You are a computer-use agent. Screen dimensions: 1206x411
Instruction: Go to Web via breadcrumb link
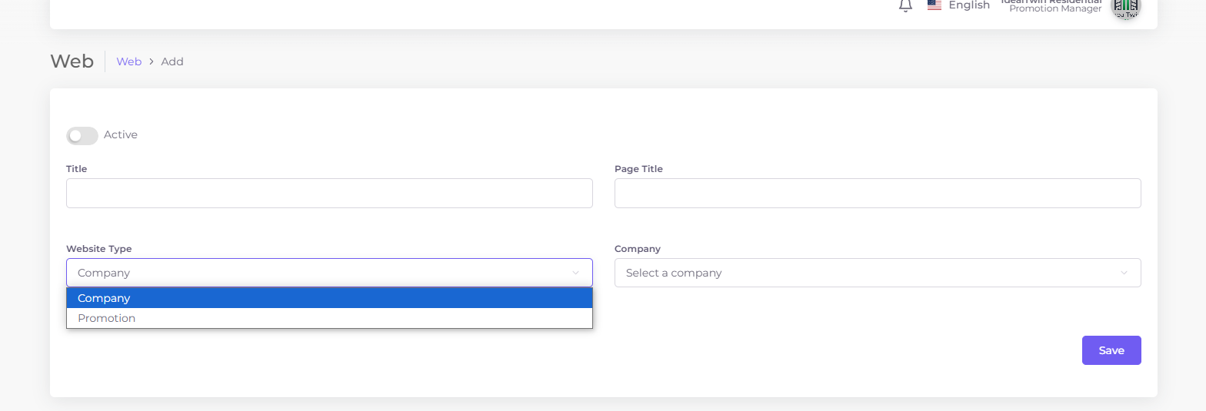tap(128, 61)
